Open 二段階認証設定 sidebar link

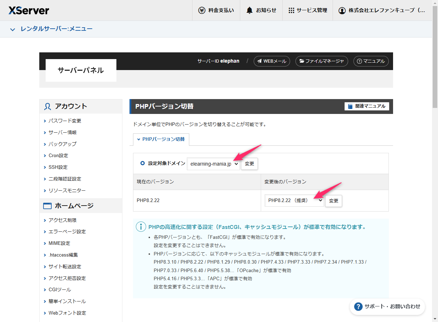pyautogui.click(x=65, y=179)
